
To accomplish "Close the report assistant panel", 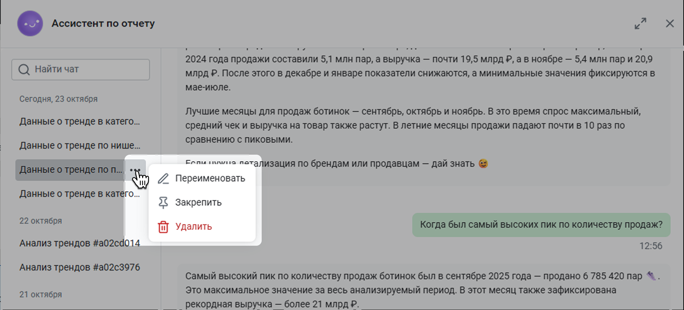I will point(670,23).
